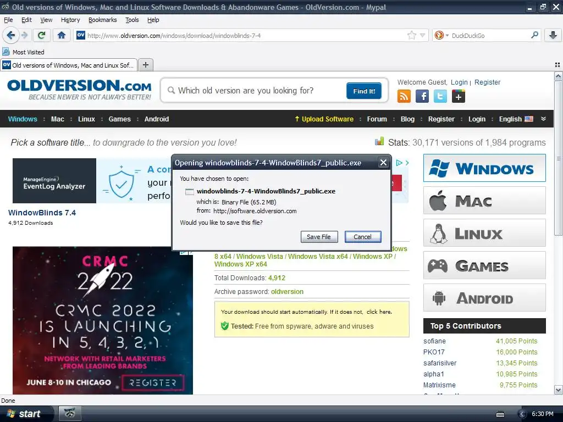Select Windows in the navigation bar

pyautogui.click(x=23, y=119)
